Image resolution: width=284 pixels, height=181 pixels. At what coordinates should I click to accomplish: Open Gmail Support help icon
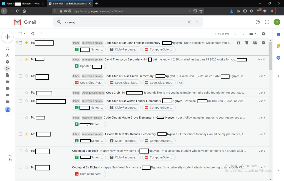[258, 22]
